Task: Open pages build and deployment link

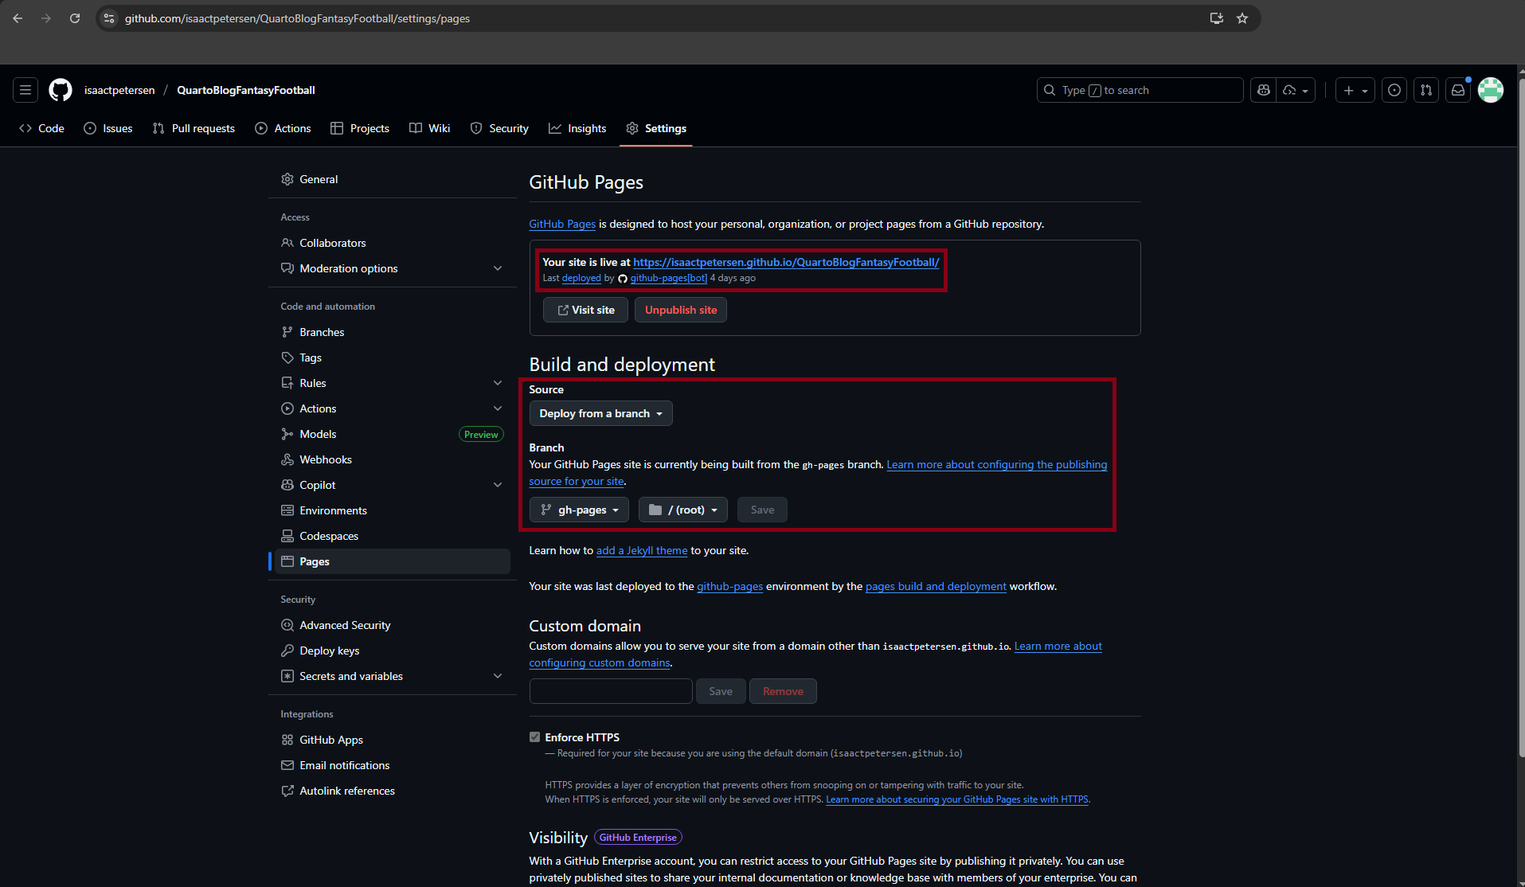Action: click(936, 586)
